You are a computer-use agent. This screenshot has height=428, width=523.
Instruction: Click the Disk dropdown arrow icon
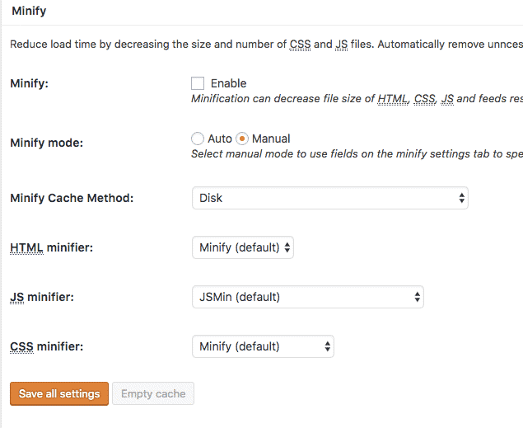point(461,198)
